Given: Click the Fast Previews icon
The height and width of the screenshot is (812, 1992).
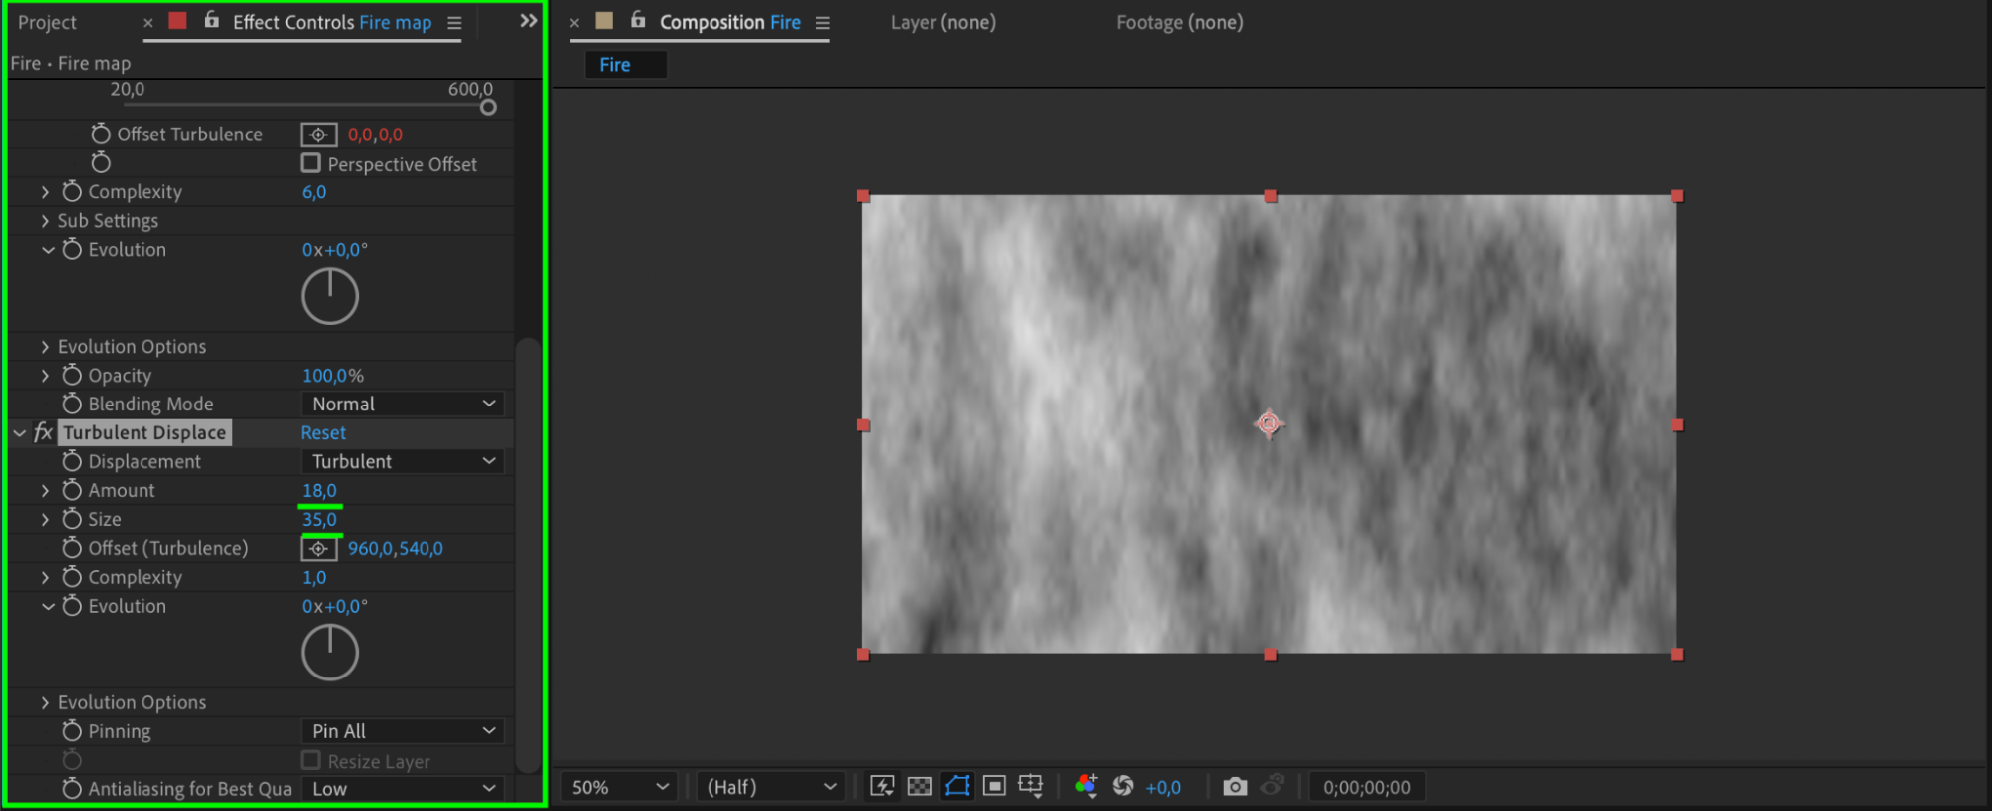Looking at the screenshot, I should (882, 786).
